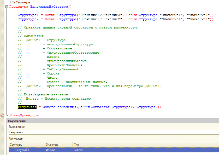
Task: Click the Булево type cell
Action: [x=79, y=150]
